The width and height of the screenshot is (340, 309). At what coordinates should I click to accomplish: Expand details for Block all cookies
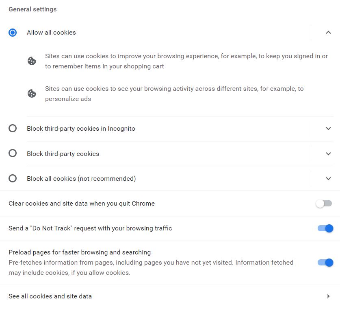[x=328, y=178]
